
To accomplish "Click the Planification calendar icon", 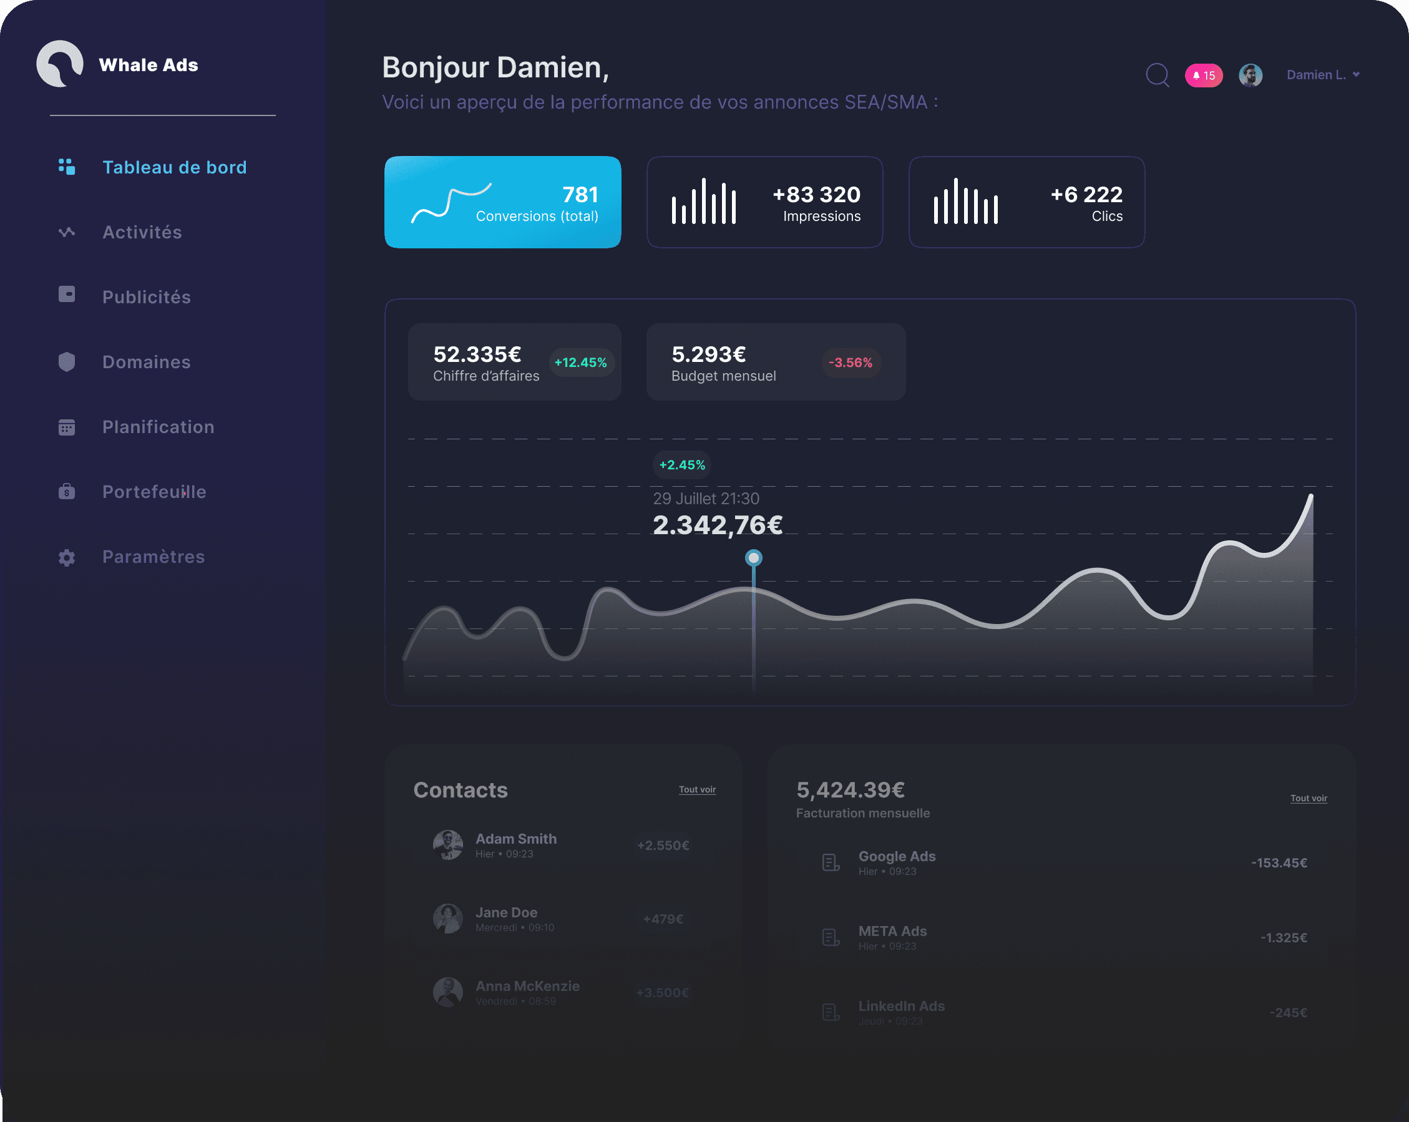I will 67,427.
